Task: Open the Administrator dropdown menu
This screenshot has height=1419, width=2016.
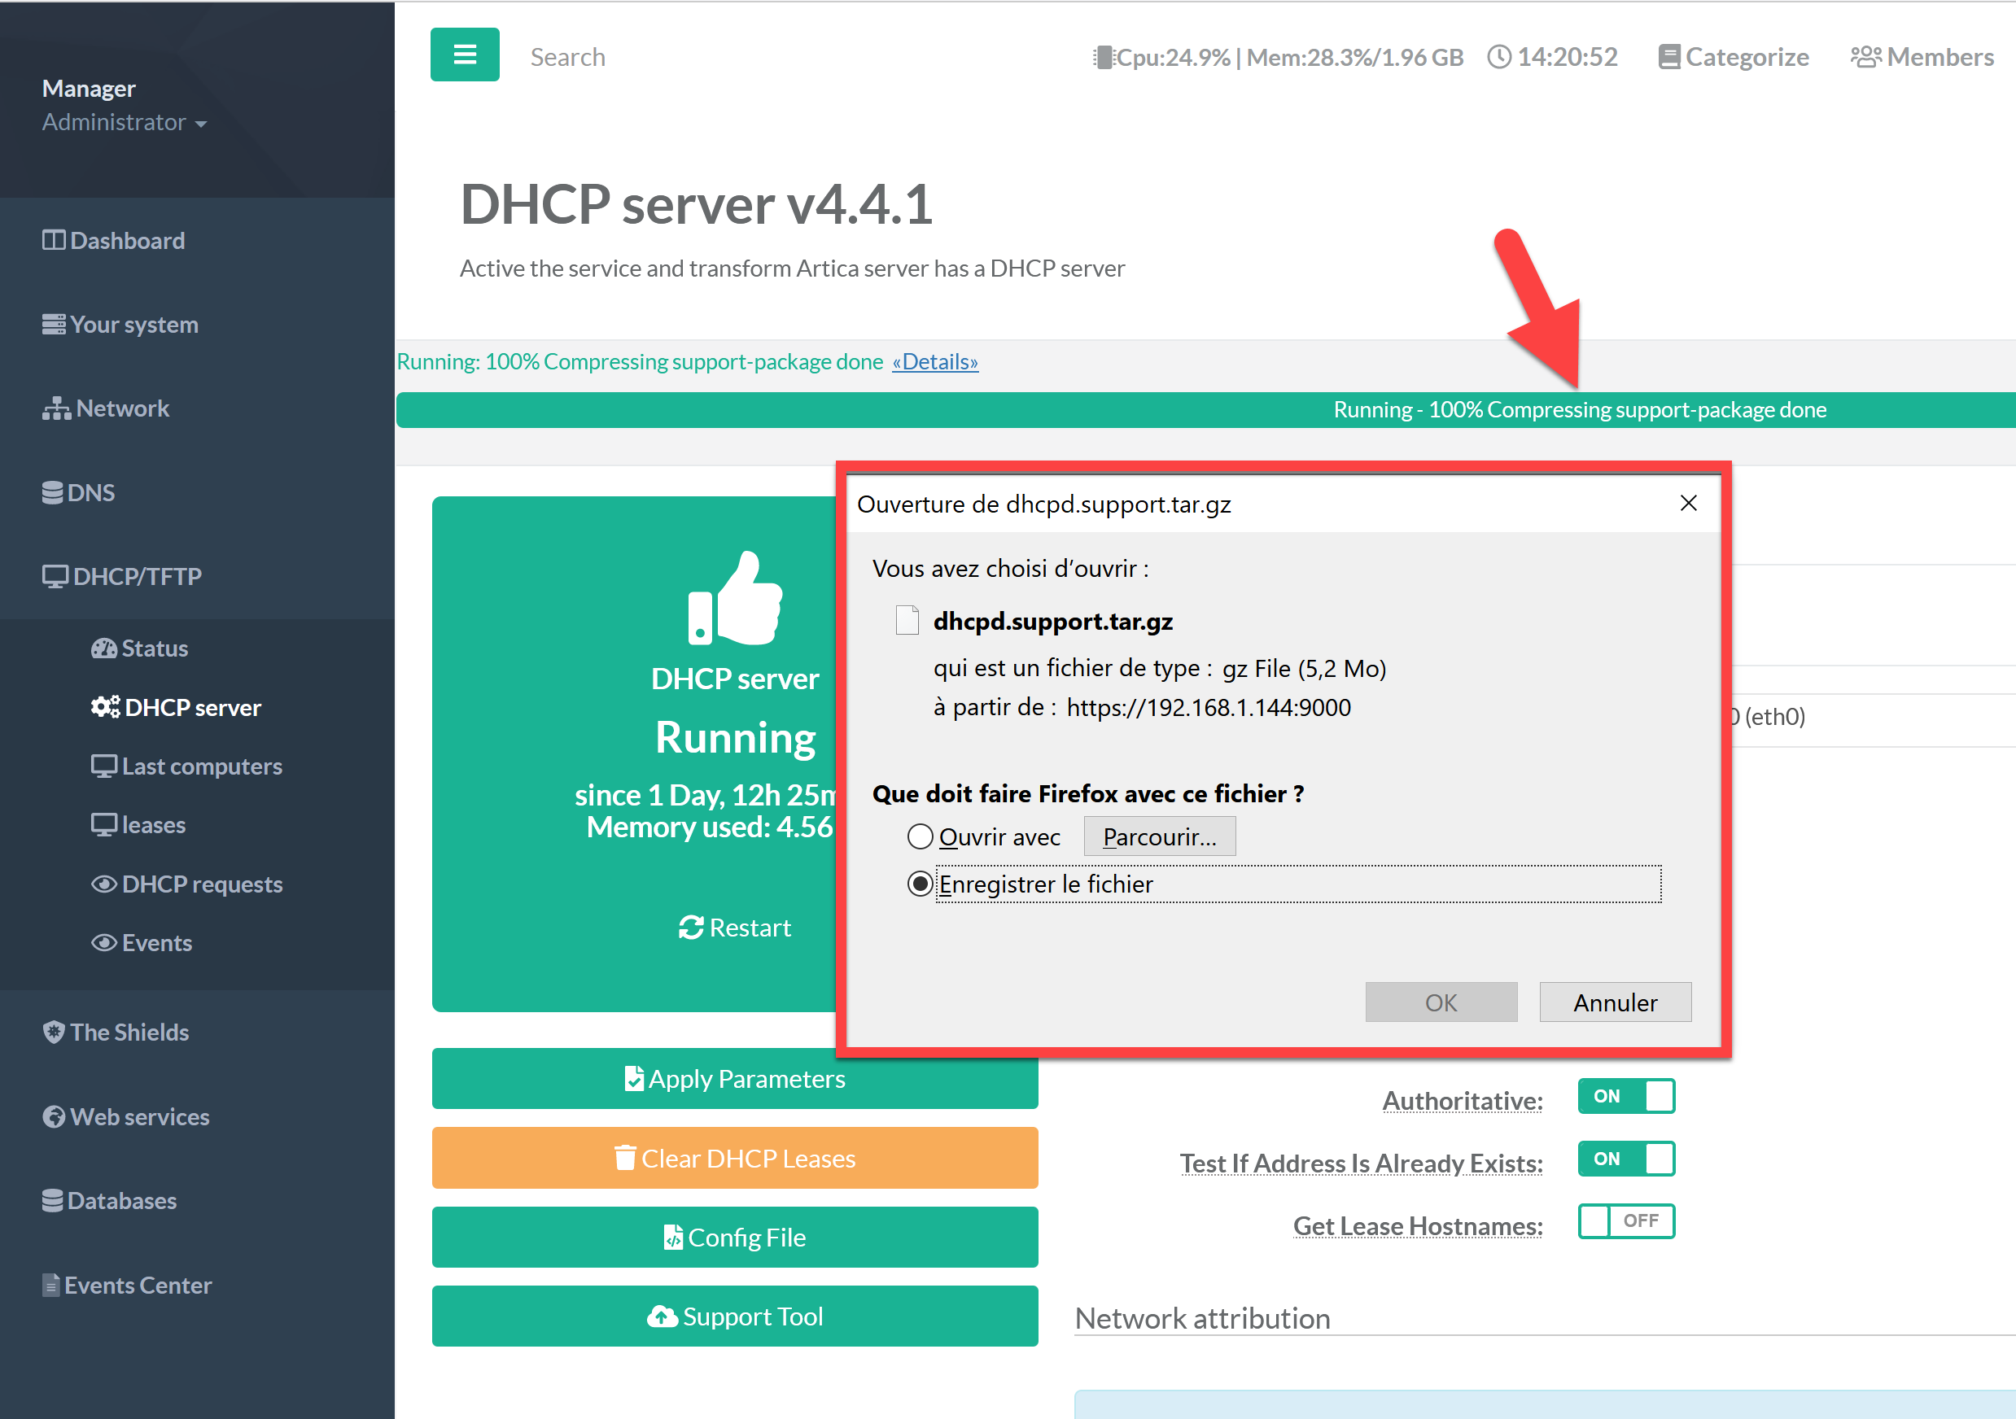Action: (x=125, y=122)
